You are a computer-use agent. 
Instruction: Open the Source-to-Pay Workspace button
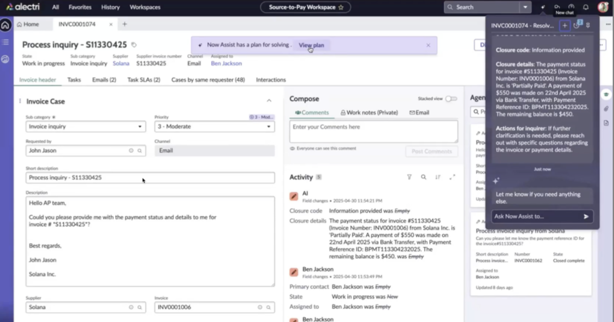[x=306, y=7]
